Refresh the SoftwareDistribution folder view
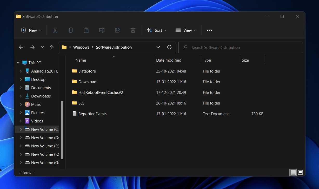Viewport: 319px width, 189px height. click(169, 47)
